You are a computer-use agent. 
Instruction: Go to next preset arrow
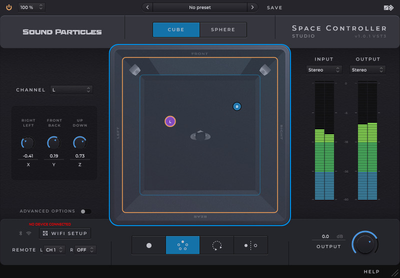pyautogui.click(x=252, y=7)
